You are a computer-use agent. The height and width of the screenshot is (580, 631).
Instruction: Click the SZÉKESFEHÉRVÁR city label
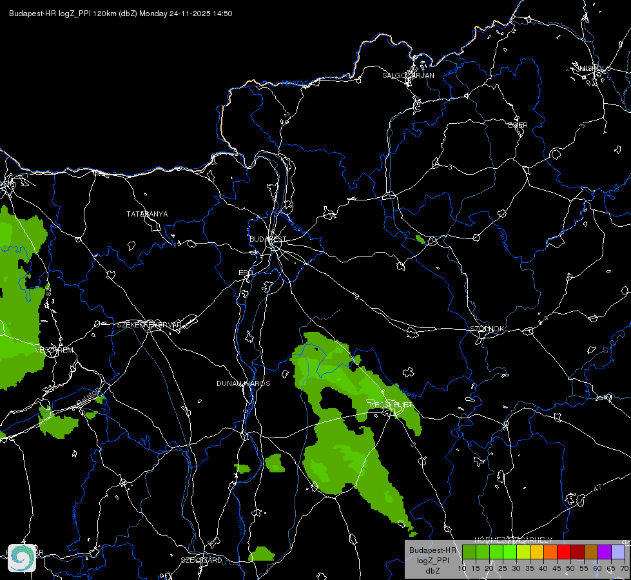coord(149,325)
